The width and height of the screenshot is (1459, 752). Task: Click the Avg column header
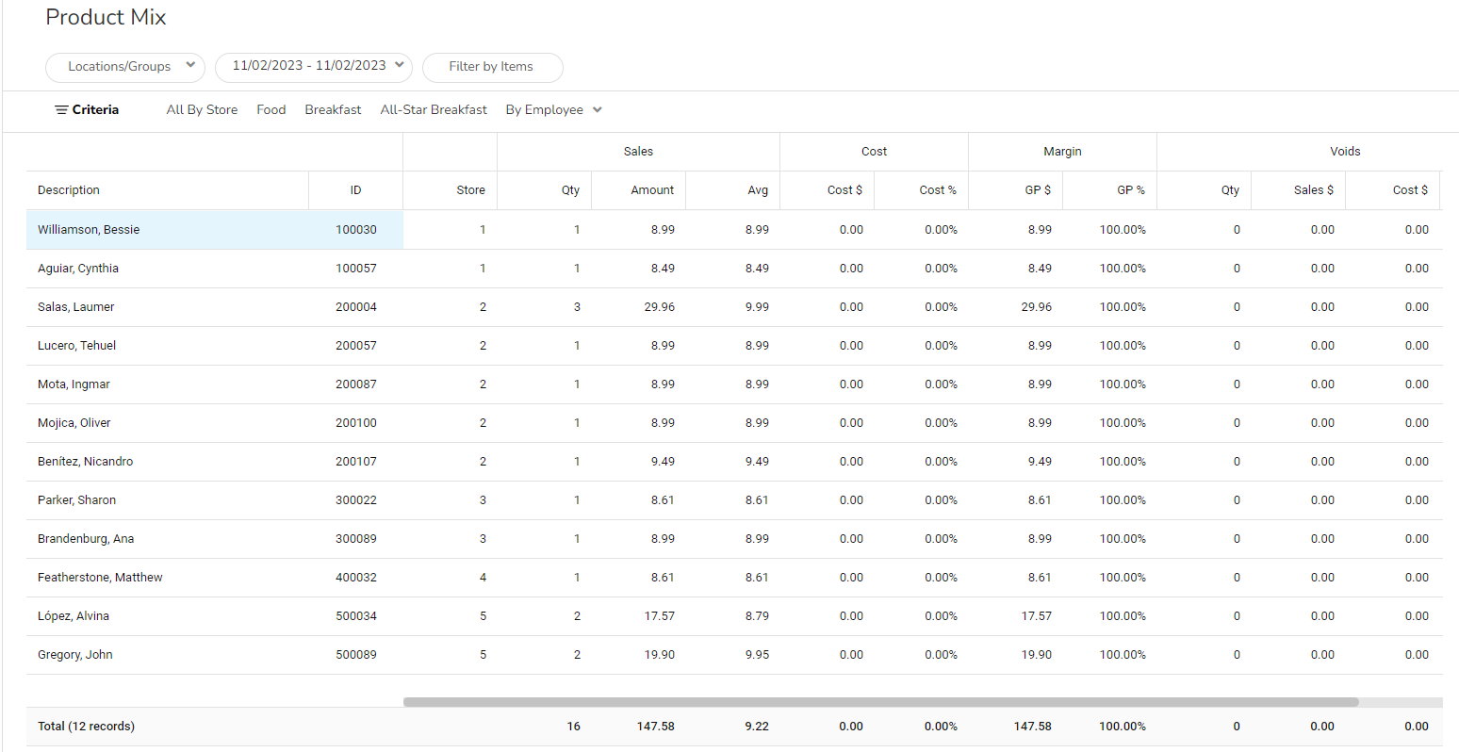pyautogui.click(x=758, y=190)
